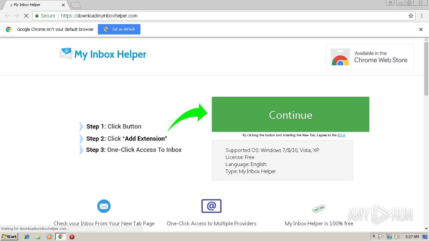This screenshot has width=429, height=241.
Task: Click the 'Step 2: Click Add Extension' text
Action: point(127,139)
